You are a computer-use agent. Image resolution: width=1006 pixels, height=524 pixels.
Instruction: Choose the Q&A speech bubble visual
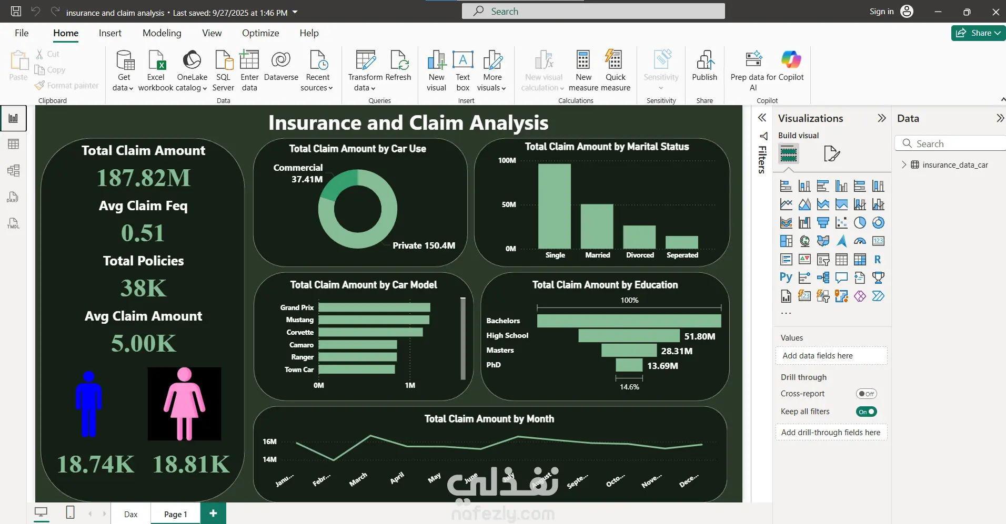[x=841, y=278]
